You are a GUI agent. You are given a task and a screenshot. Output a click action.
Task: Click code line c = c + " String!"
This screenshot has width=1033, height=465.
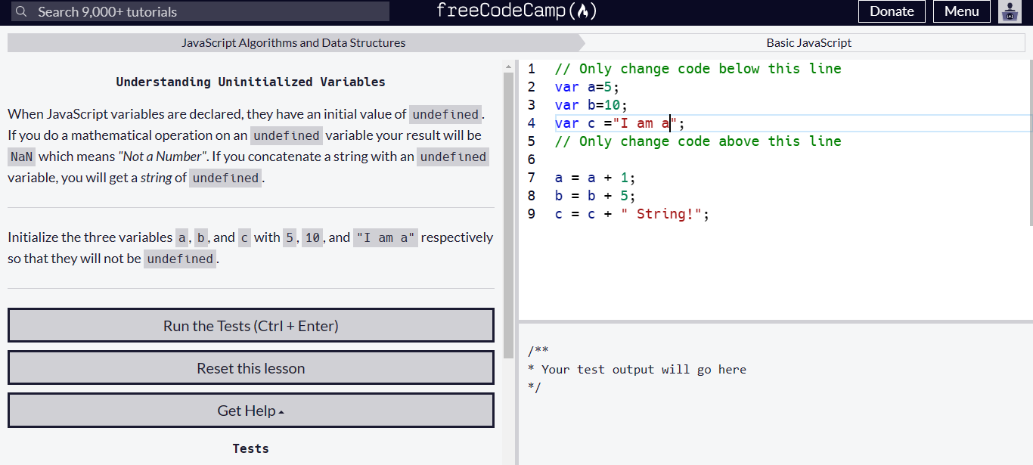[632, 214]
